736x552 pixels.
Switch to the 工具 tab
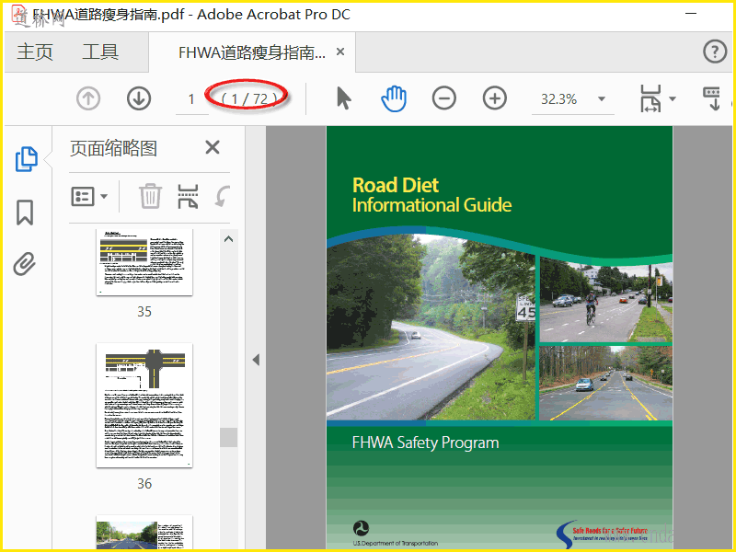[x=100, y=52]
